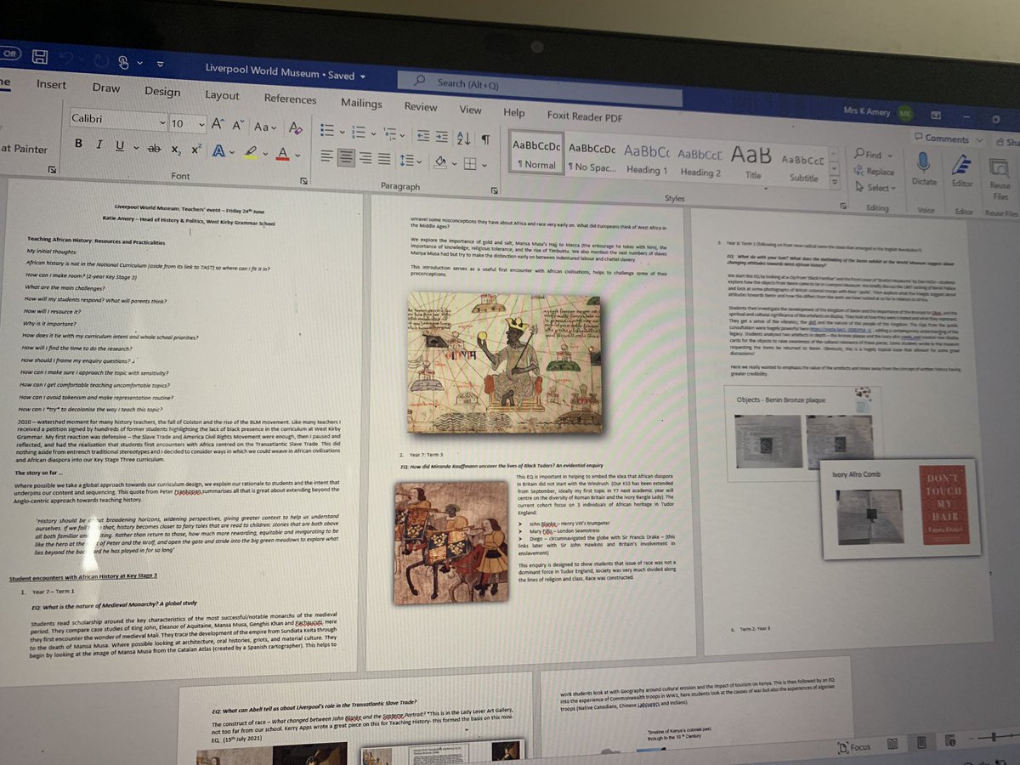
Task: Open the Insert ribbon tab
Action: pos(51,85)
